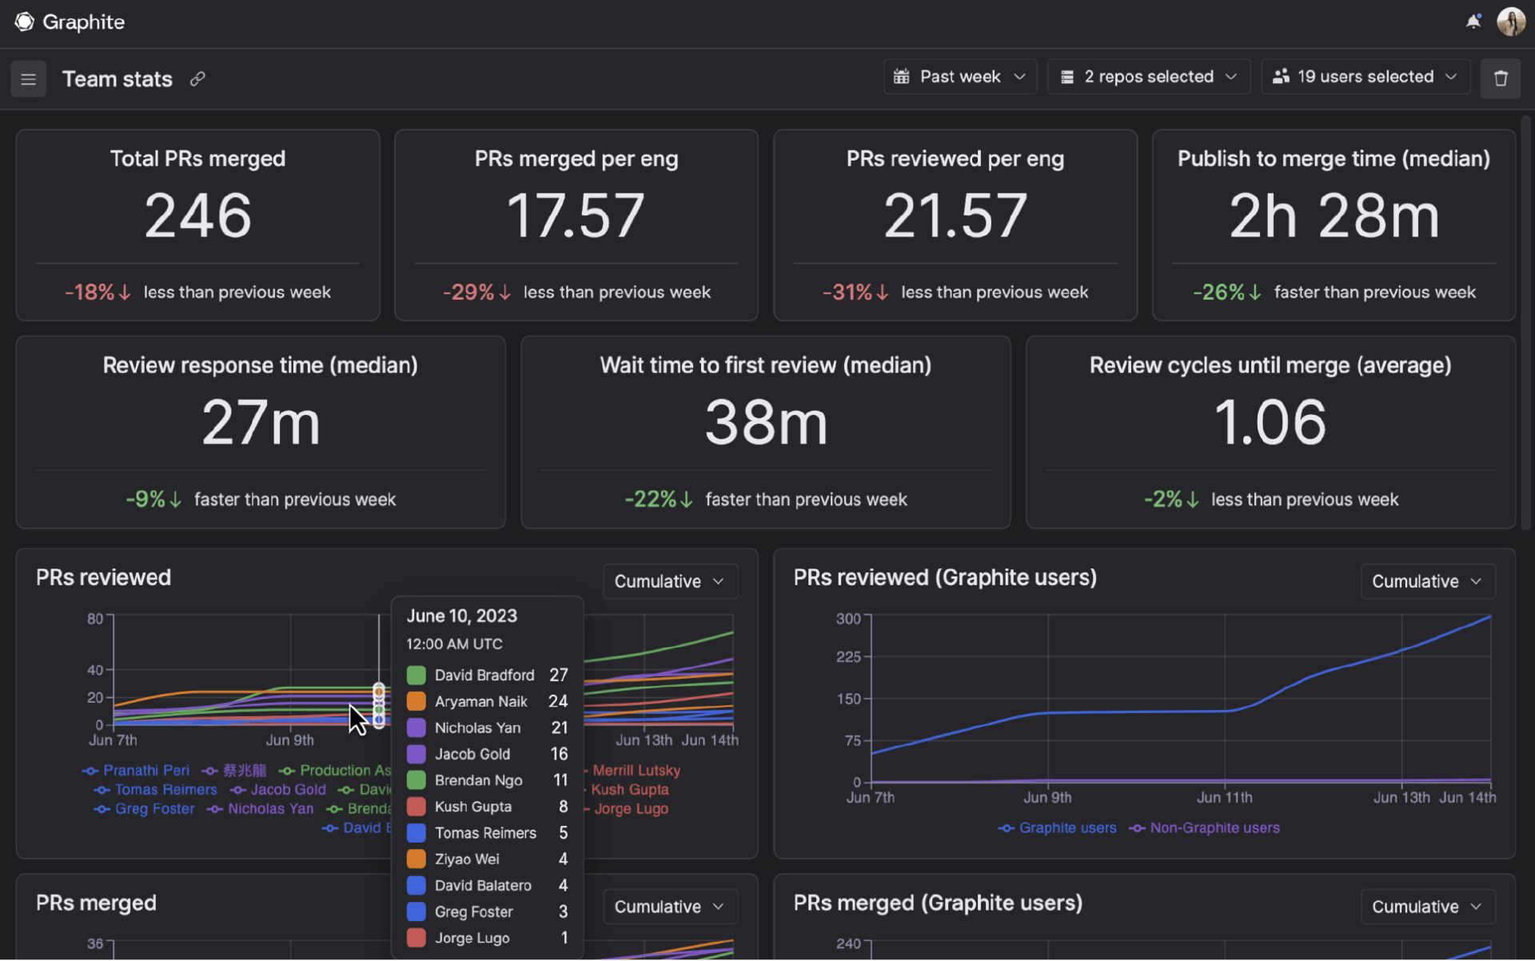Click the Graphite logo icon
Viewport: 1535px width, 961px height.
tap(22, 20)
